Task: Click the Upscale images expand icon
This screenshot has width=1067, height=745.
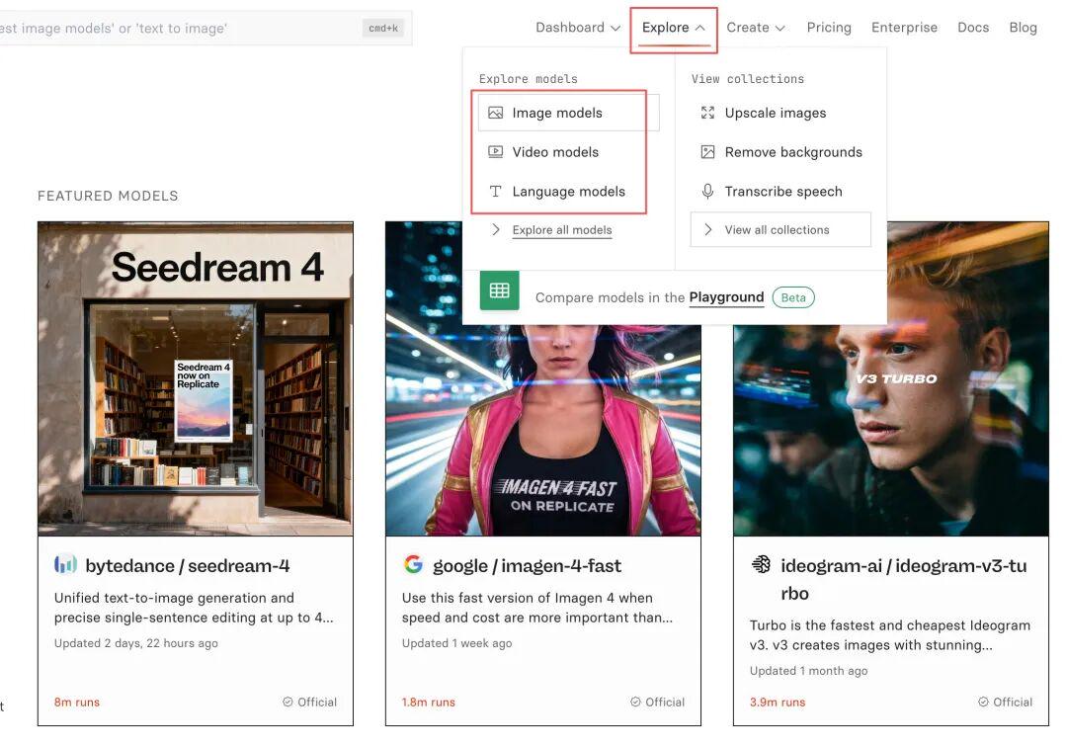Action: pos(707,113)
